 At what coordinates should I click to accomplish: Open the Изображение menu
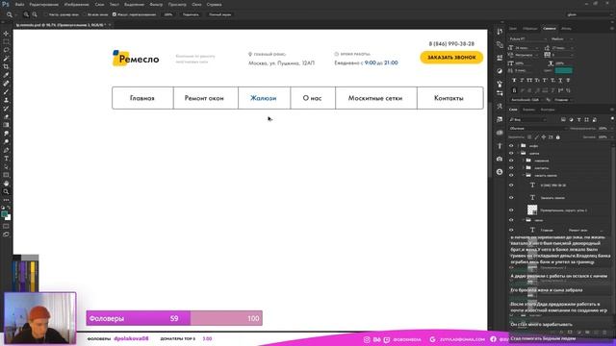point(77,4)
